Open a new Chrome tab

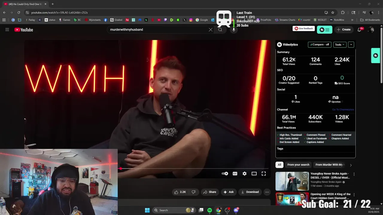(x=53, y=4)
